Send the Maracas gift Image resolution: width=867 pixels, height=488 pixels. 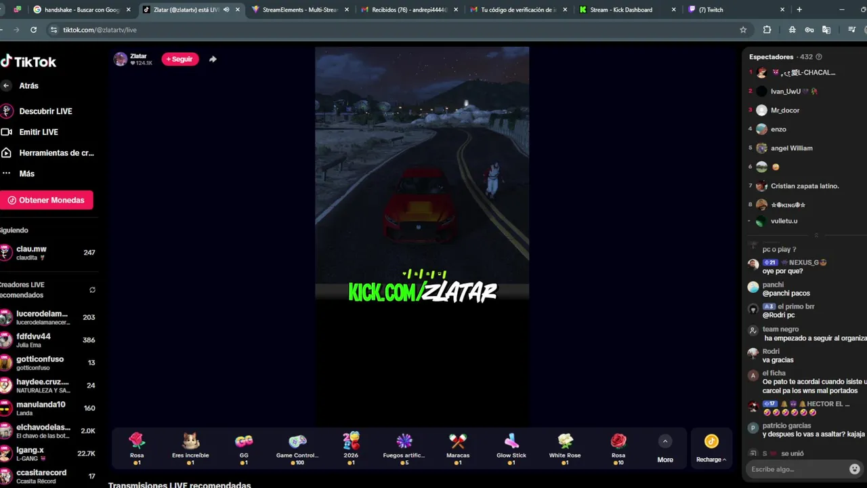pos(458,449)
